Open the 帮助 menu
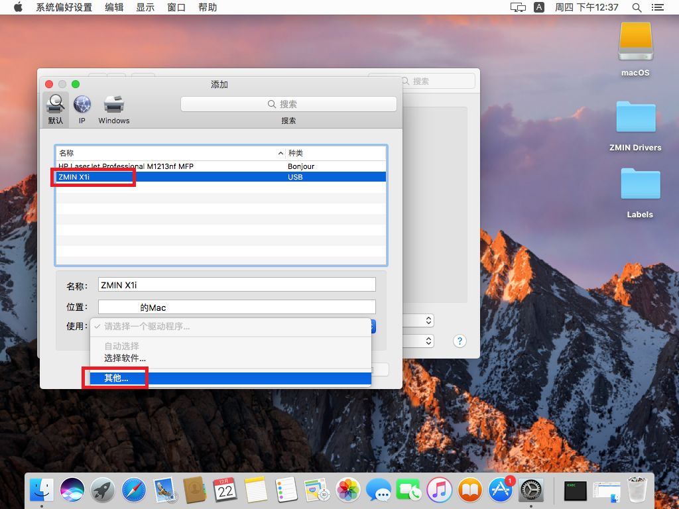 tap(208, 7)
